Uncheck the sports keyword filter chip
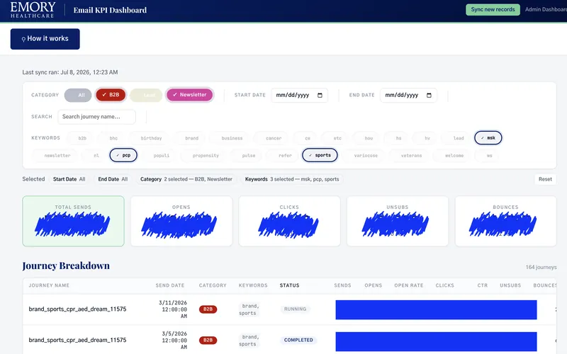This screenshot has height=354, width=567. click(320, 155)
